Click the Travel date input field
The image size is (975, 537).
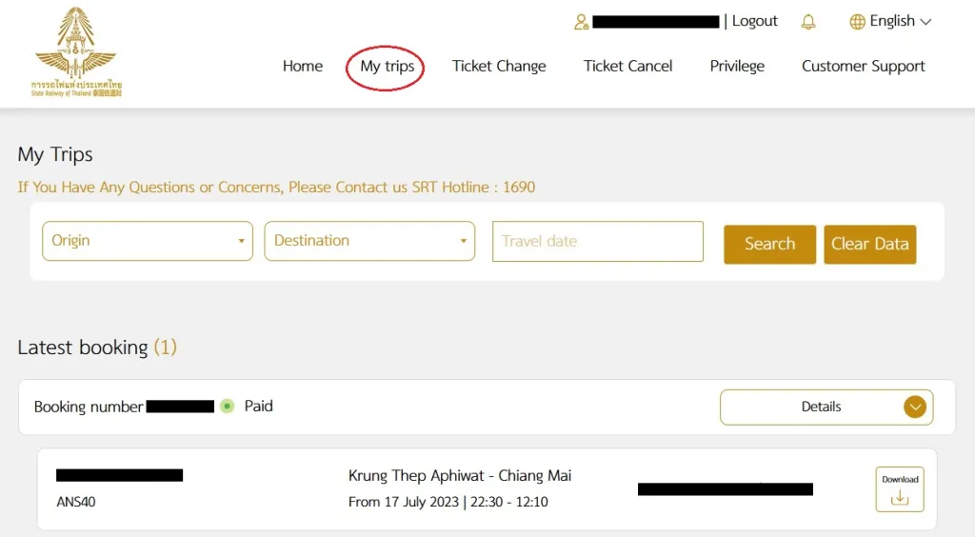point(598,241)
